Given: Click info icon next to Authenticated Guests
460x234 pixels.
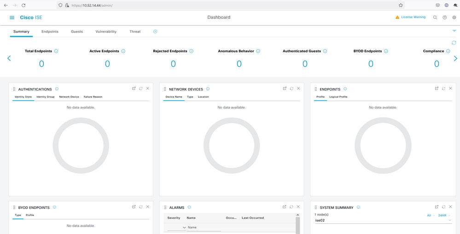Looking at the screenshot, I should (325, 51).
